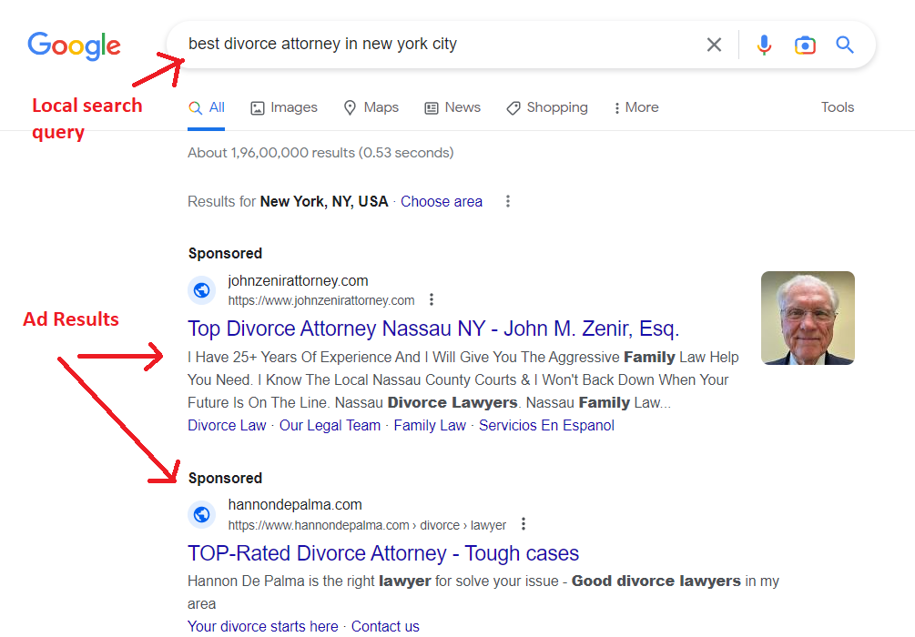
Task: Click the magnifying glass search button
Action: [x=844, y=45]
